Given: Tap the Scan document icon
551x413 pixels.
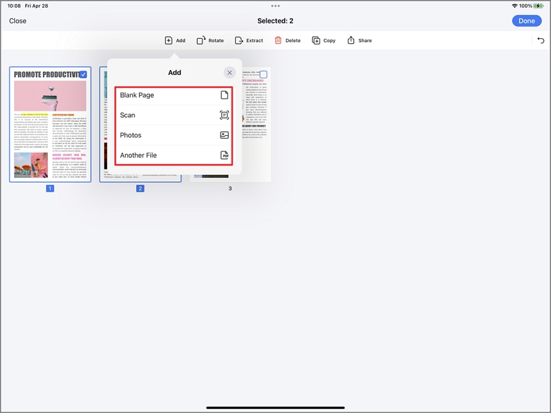Looking at the screenshot, I should (224, 115).
